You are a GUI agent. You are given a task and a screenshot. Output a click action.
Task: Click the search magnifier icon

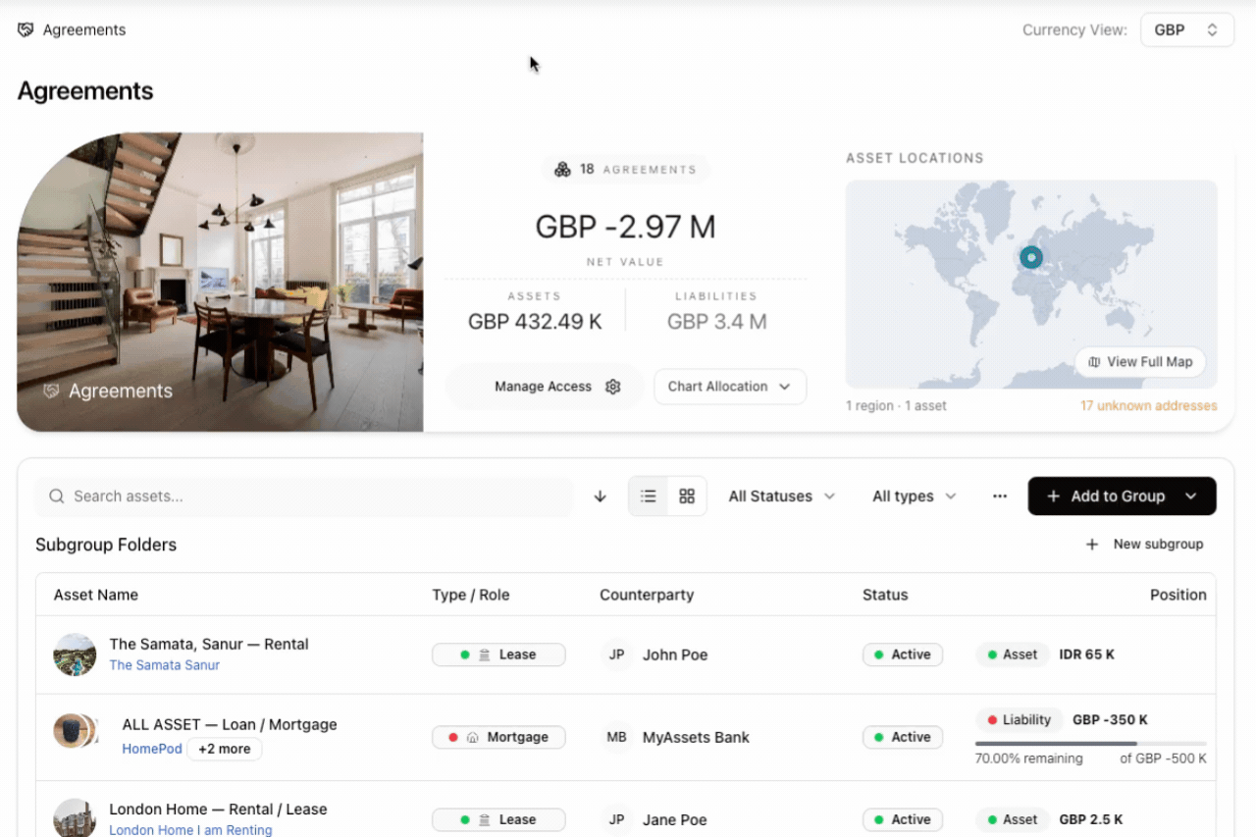[57, 497]
